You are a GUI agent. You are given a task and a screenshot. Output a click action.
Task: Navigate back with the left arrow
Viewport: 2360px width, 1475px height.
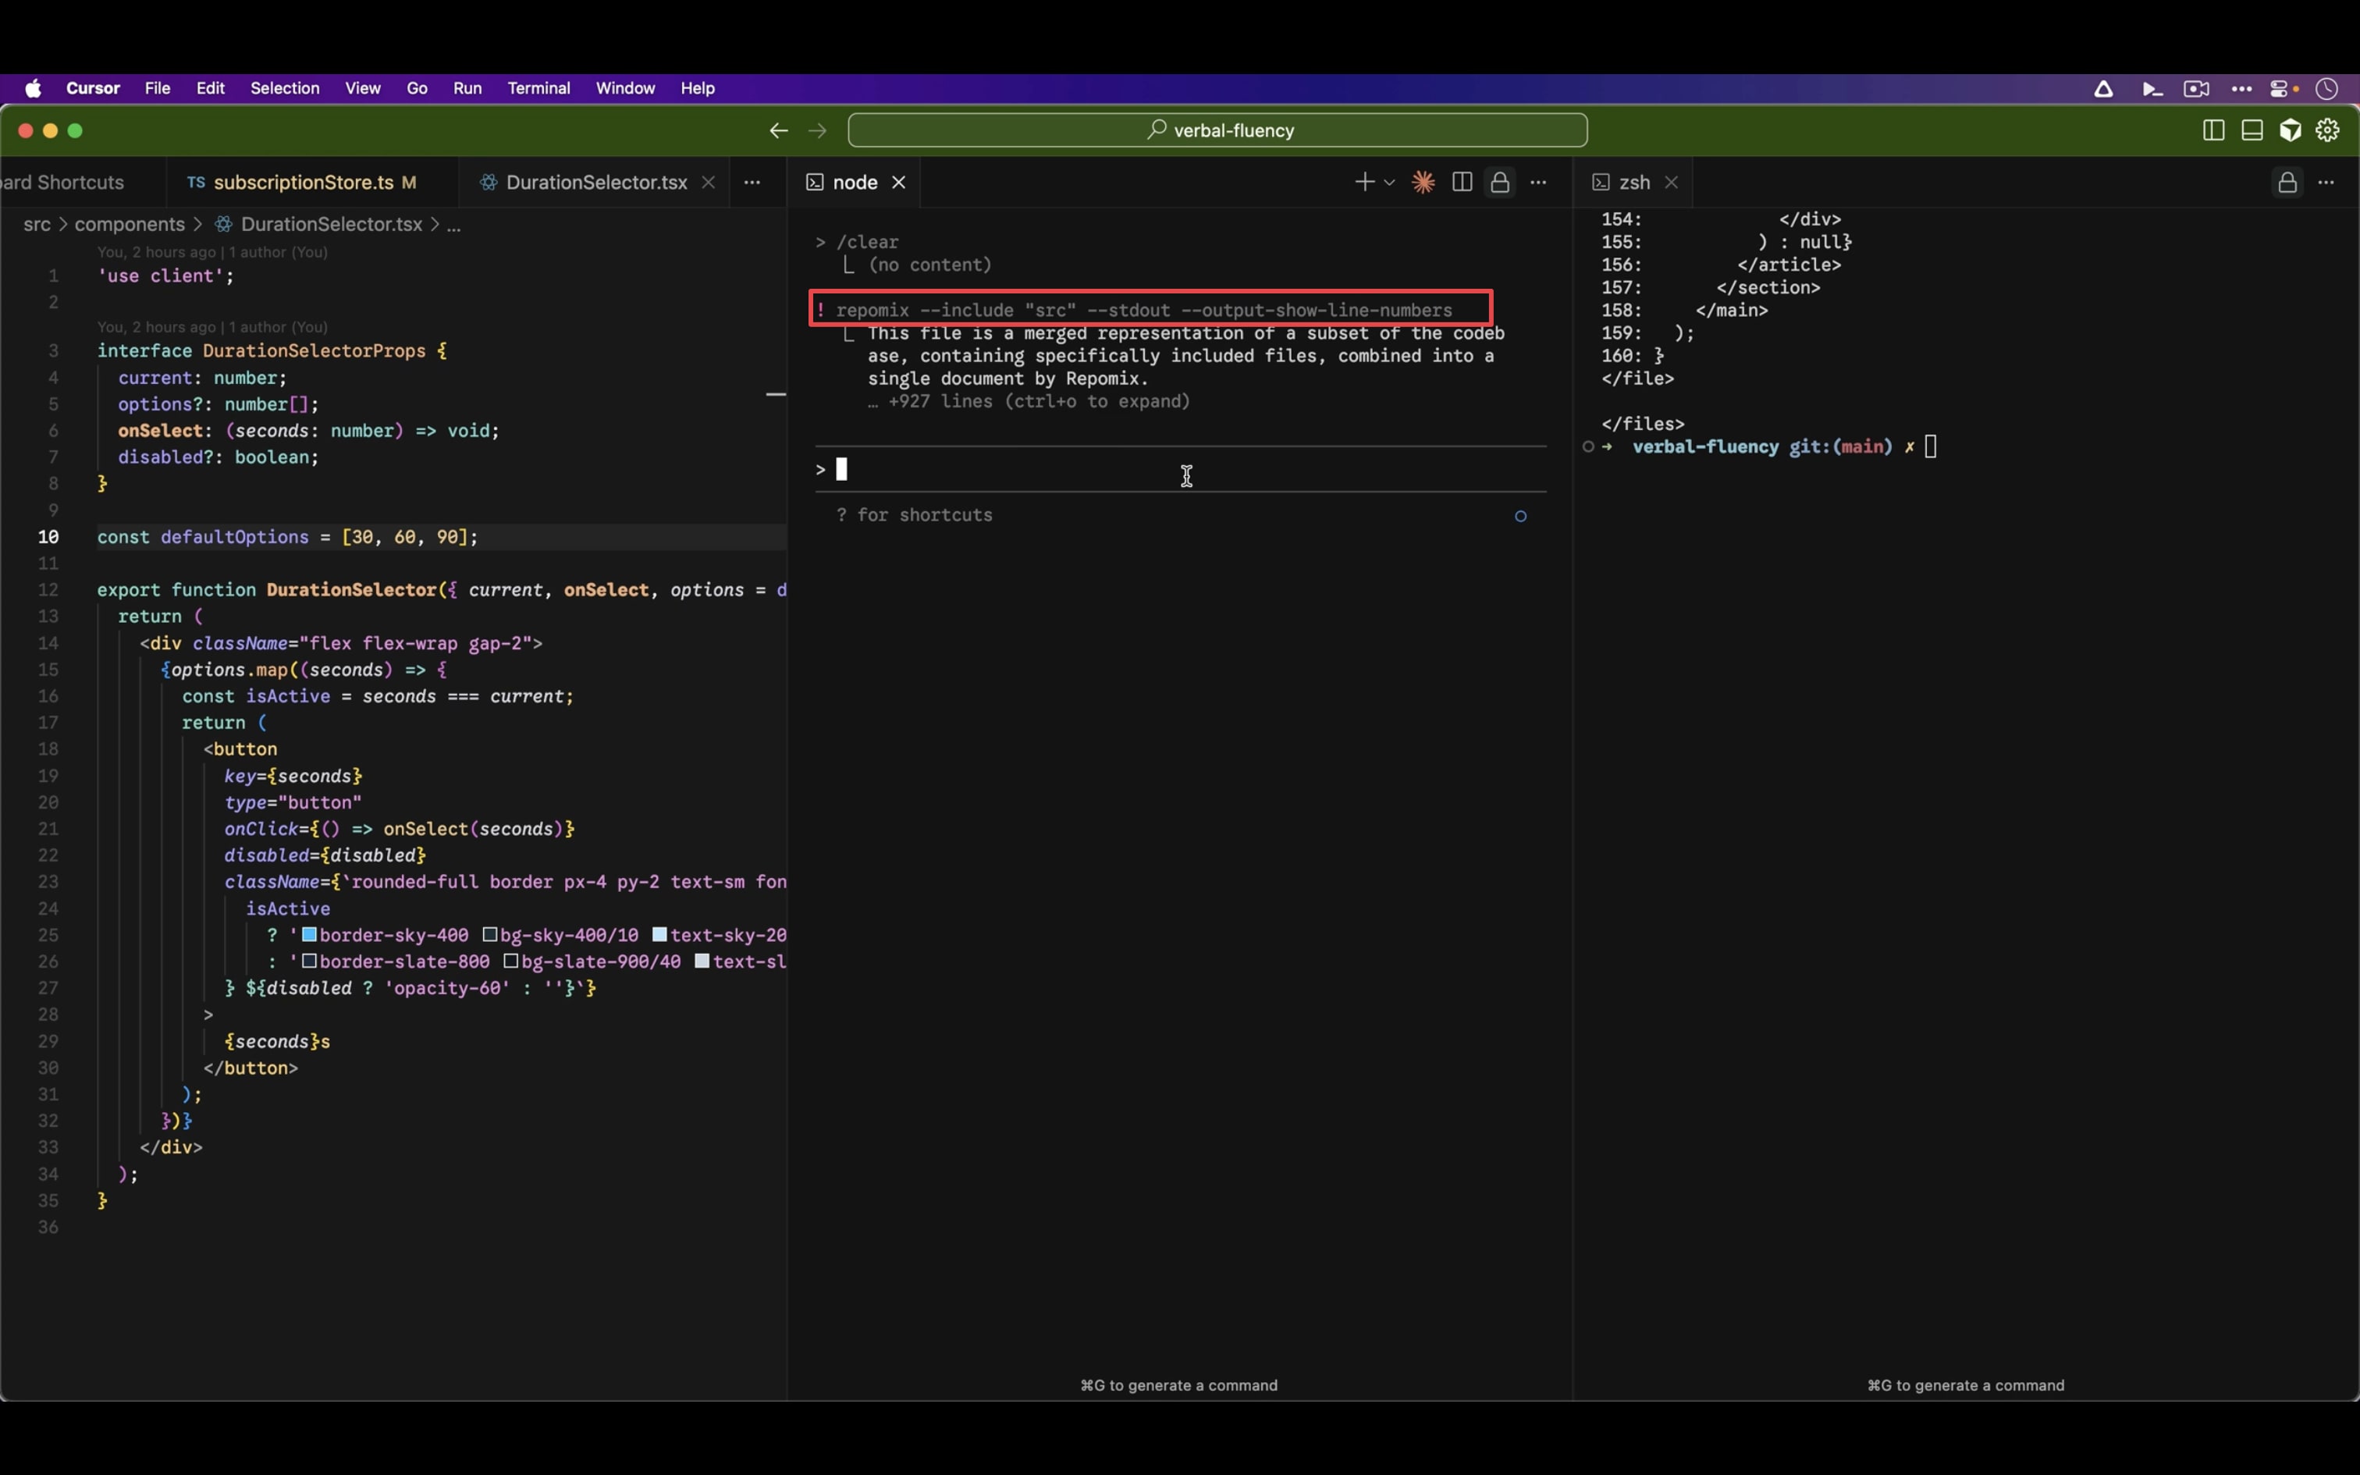pyautogui.click(x=778, y=131)
